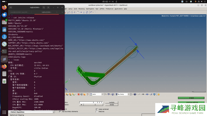The image size is (207, 116).
Task: Click the gray shaded geometry icon
Action: [82, 94]
